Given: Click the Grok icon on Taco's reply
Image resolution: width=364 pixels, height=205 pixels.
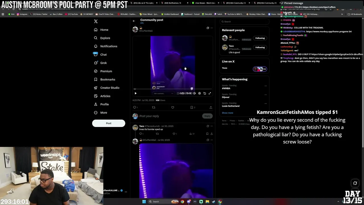Looking at the screenshot, I should coord(208,126).
